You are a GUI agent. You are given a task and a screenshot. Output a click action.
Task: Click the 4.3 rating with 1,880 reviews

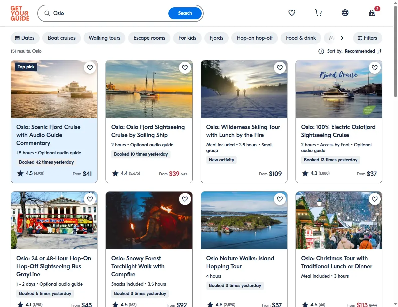click(316, 173)
